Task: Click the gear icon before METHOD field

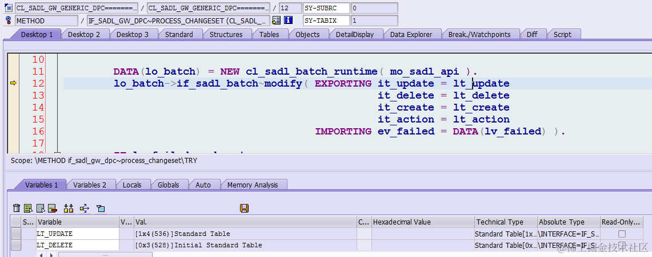Action: pos(9,21)
